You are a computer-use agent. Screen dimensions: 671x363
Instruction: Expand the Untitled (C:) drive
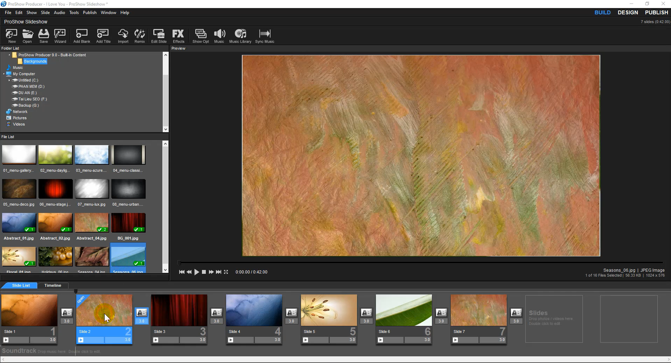pos(9,80)
